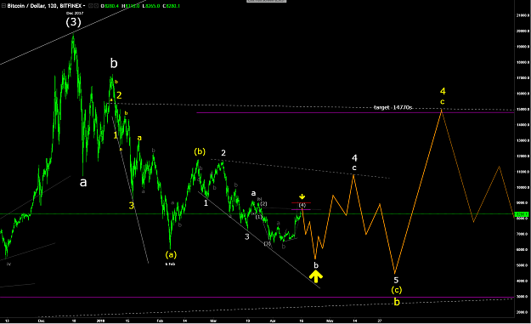
Task: Select the green current price tag on price axis
Action: coord(521,214)
